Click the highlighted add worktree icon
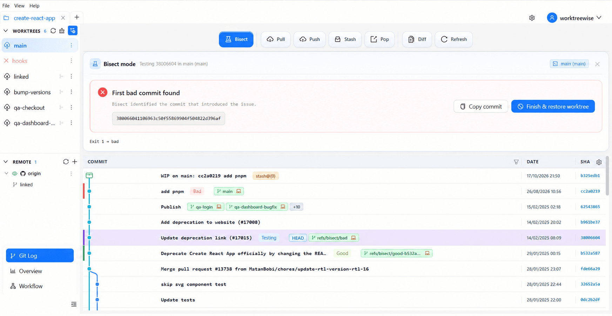 point(73,31)
